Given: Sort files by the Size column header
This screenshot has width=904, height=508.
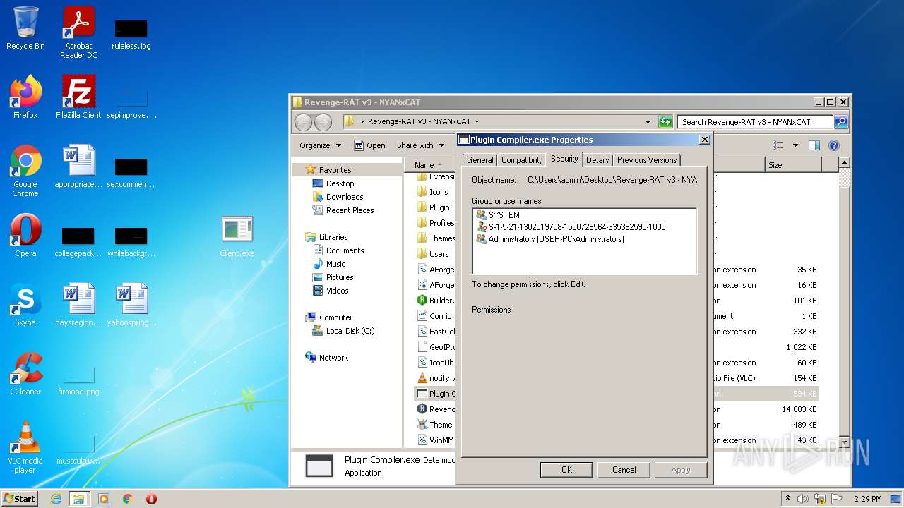Looking at the screenshot, I should tap(793, 165).
